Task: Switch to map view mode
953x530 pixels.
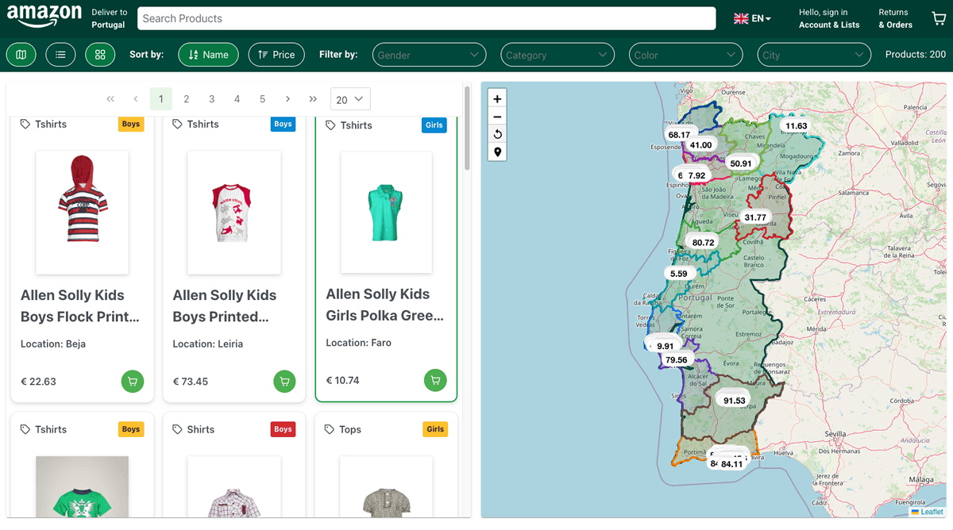Action: click(x=21, y=55)
